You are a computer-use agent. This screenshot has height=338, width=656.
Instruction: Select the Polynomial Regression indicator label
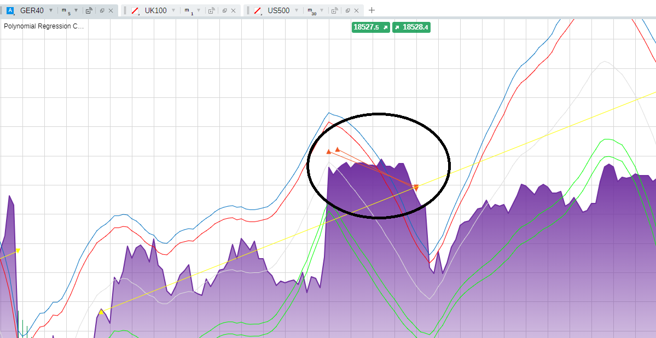44,26
